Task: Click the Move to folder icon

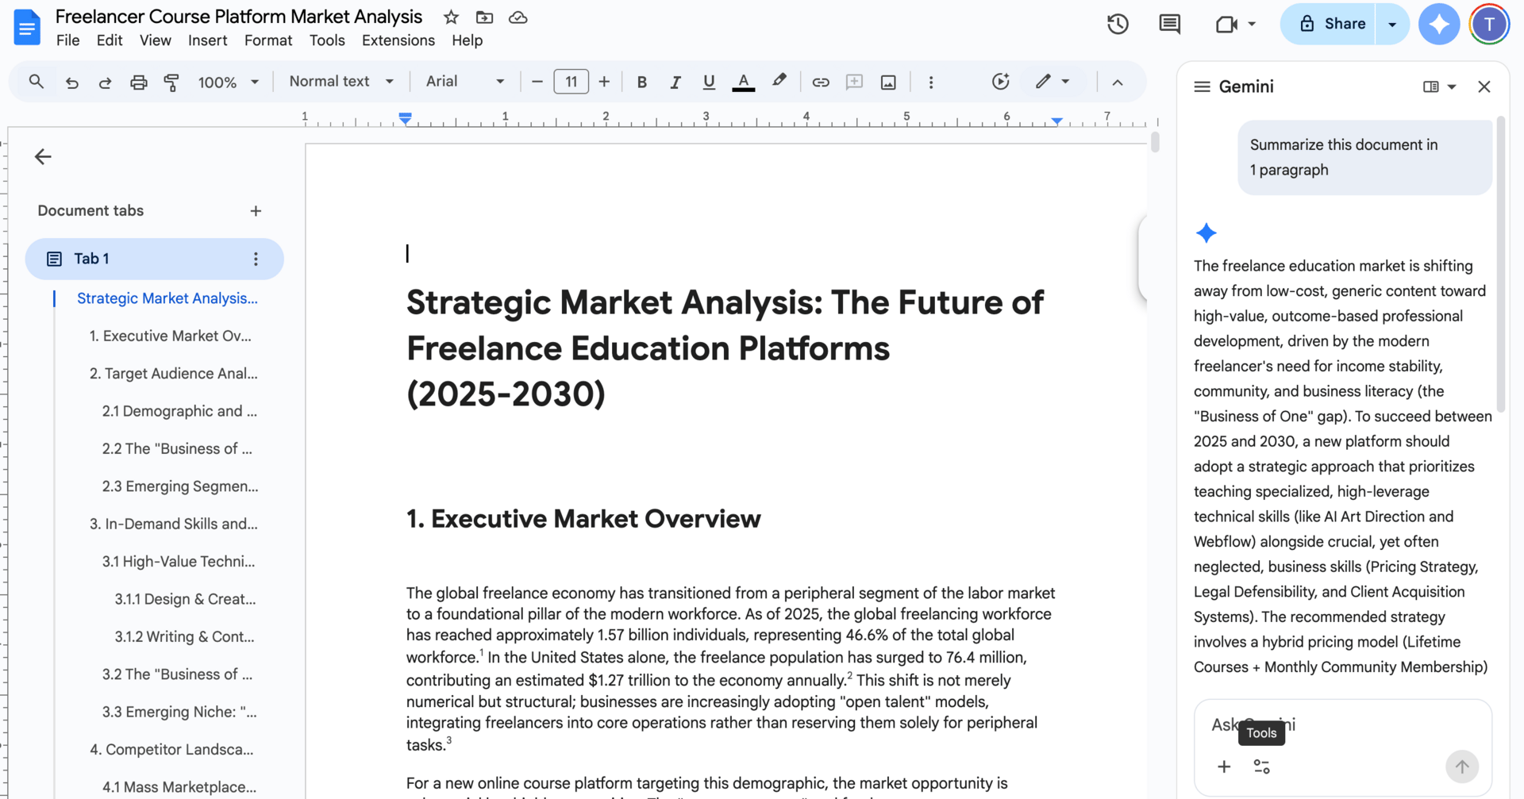Action: (484, 17)
